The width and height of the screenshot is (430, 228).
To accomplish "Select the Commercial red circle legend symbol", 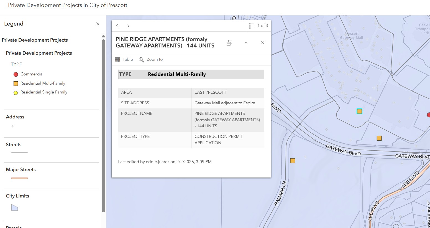I will (16, 74).
